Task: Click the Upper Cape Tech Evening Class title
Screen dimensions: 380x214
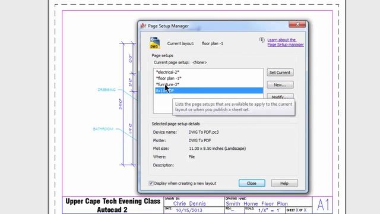Action: coord(113,201)
